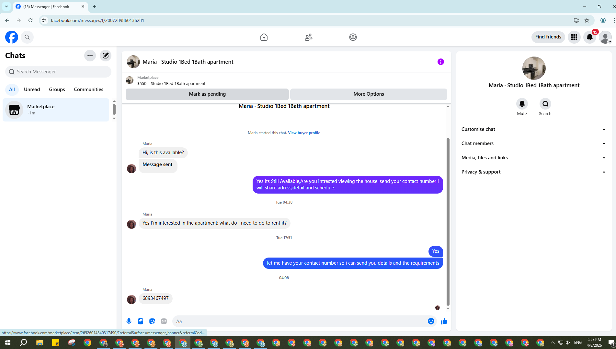Reload the page with refresh icon
The image size is (616, 349).
coord(30,20)
